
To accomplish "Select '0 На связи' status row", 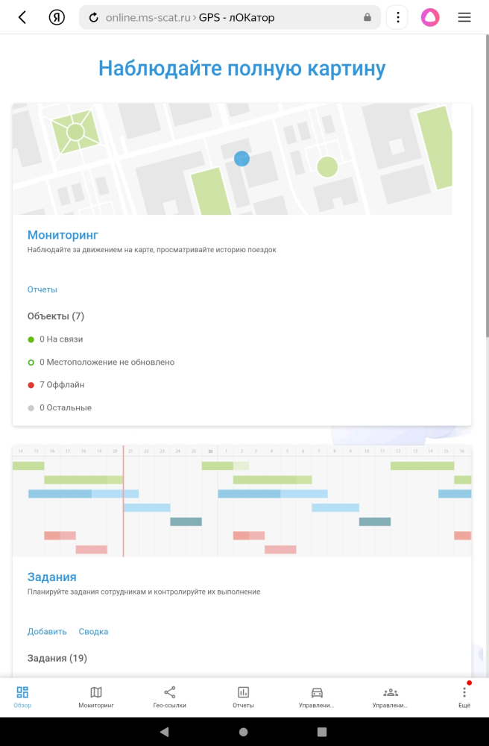I will pos(56,339).
